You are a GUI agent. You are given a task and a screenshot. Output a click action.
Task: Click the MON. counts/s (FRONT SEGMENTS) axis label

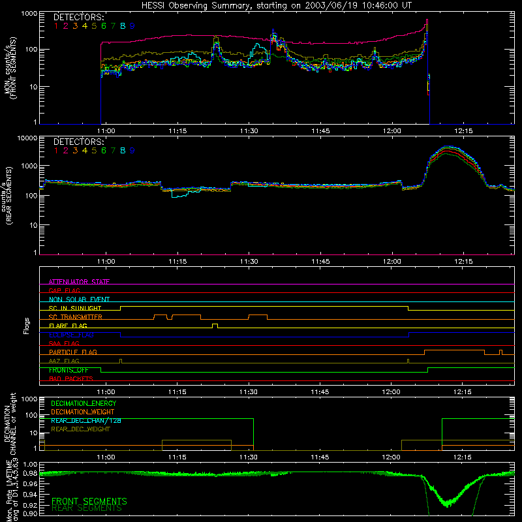point(10,68)
